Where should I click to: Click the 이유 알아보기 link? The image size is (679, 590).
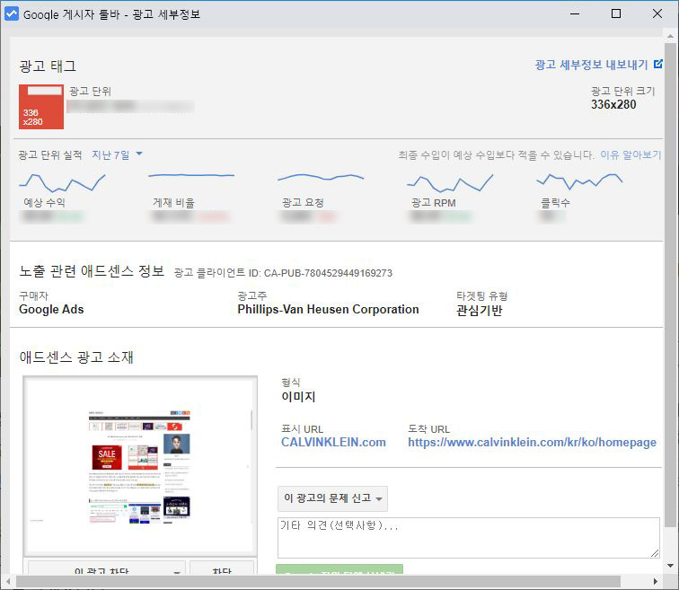coord(630,155)
